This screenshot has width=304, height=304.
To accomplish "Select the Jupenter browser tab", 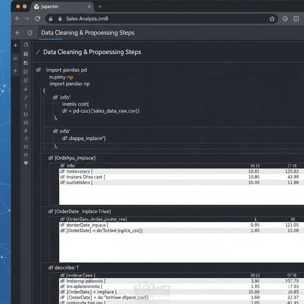I will (x=62, y=7).
